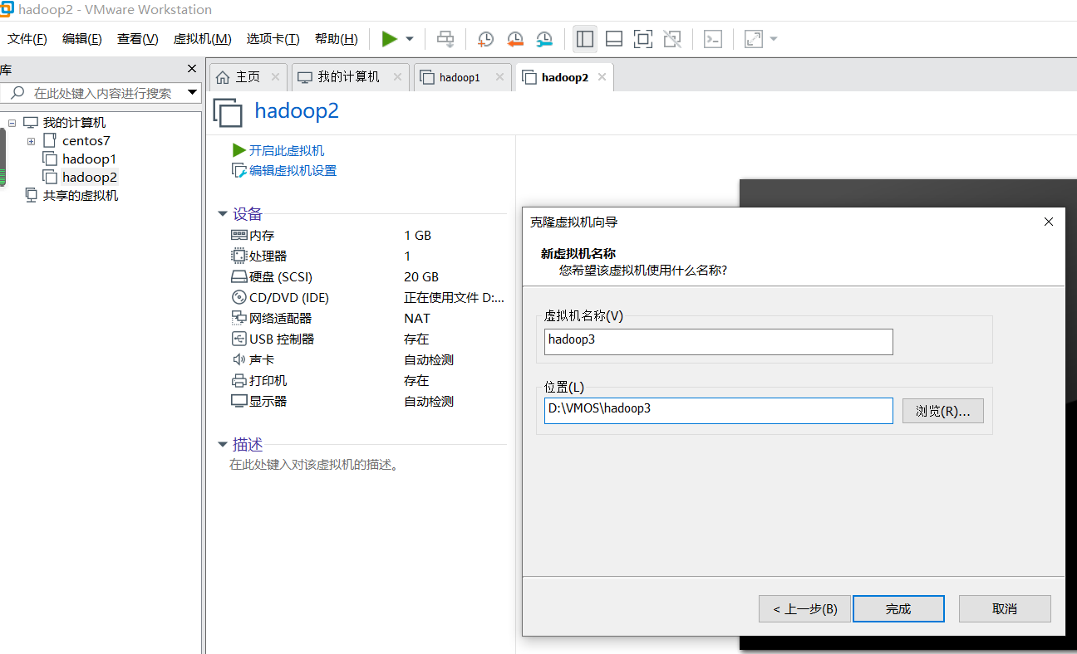The width and height of the screenshot is (1077, 654).
Task: Collapse the 描述 section
Action: click(223, 444)
